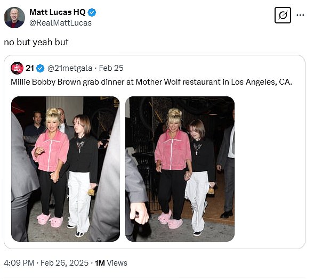Image resolution: width=314 pixels, height=280 pixels.
Task: Click the pink jacket in right photo
Action: (x=173, y=150)
